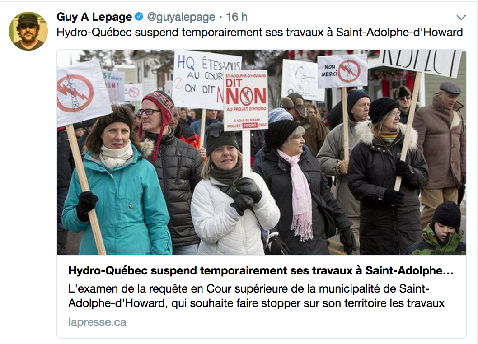Click the blue verified badge
The image size is (478, 344).
click(x=139, y=16)
